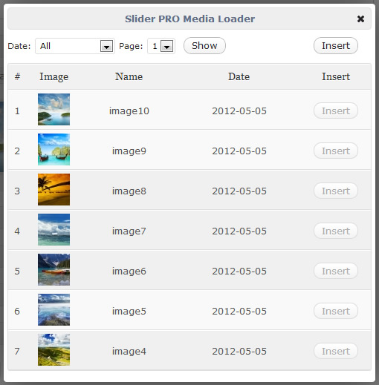Select the image9 boats thumbnail
Viewport: 379px width, 385px height.
click(54, 149)
